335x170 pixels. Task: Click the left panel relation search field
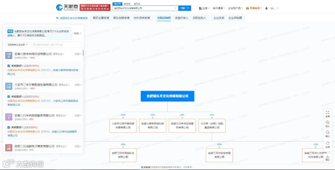[x=57, y=45]
